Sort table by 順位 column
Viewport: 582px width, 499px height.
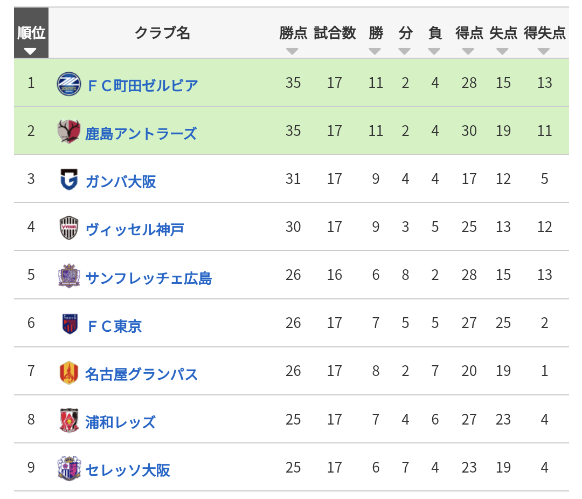click(x=31, y=33)
